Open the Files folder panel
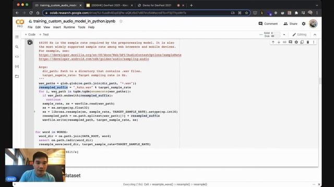This screenshot has width=334, height=187. pyautogui.click(x=17, y=76)
